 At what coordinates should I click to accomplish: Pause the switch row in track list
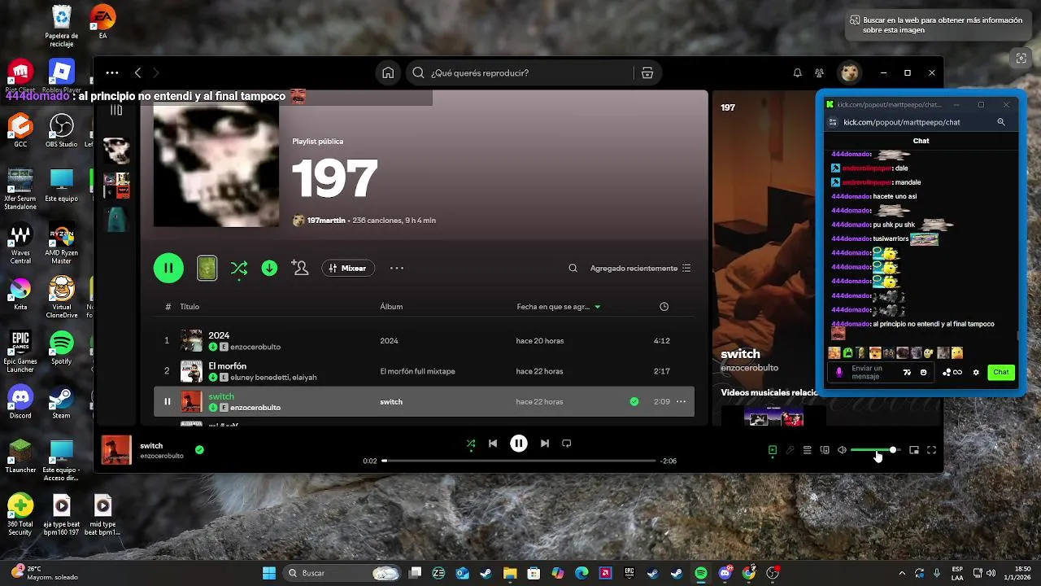click(x=168, y=401)
